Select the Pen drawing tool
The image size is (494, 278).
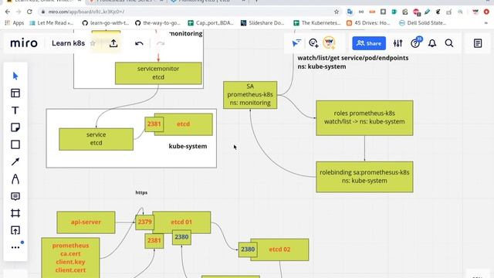[15, 179]
